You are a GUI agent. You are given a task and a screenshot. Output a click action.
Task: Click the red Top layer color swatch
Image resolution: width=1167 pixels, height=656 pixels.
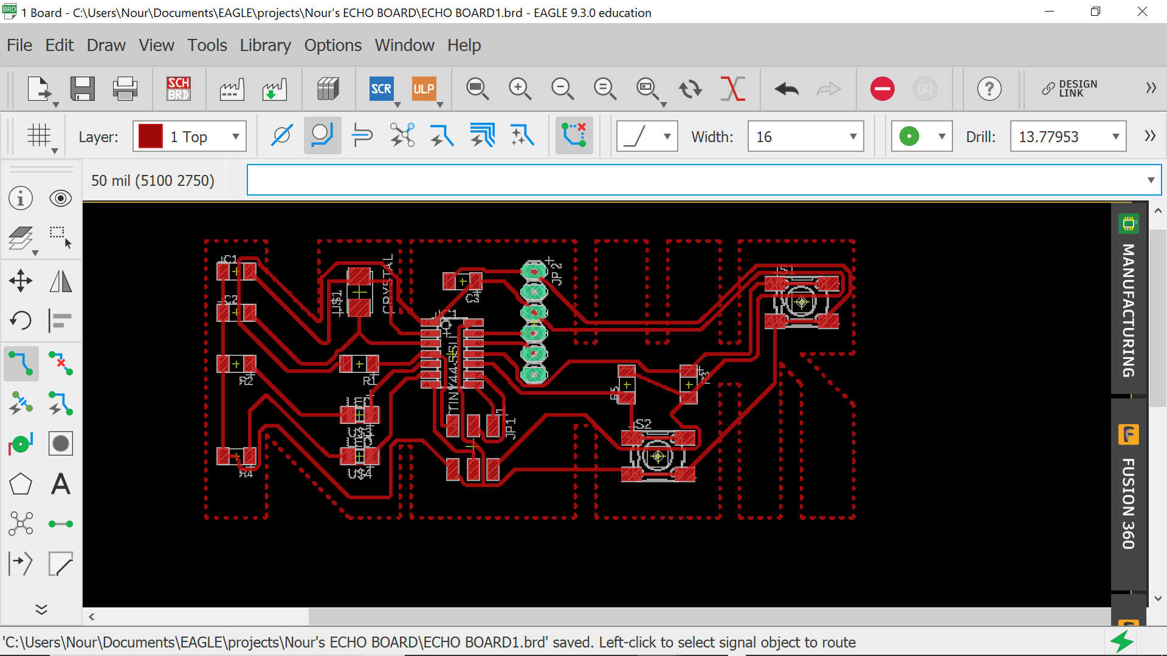[150, 137]
